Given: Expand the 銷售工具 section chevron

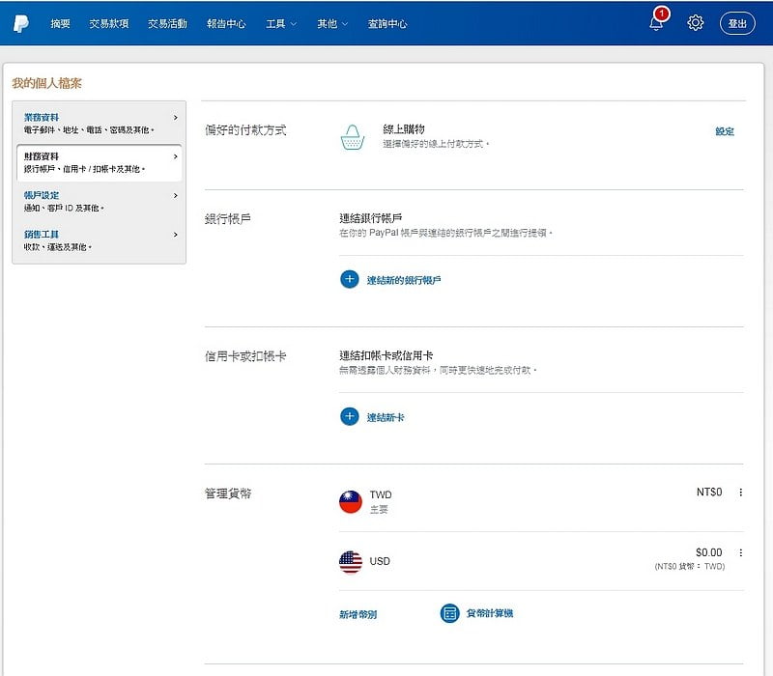Looking at the screenshot, I should 176,235.
